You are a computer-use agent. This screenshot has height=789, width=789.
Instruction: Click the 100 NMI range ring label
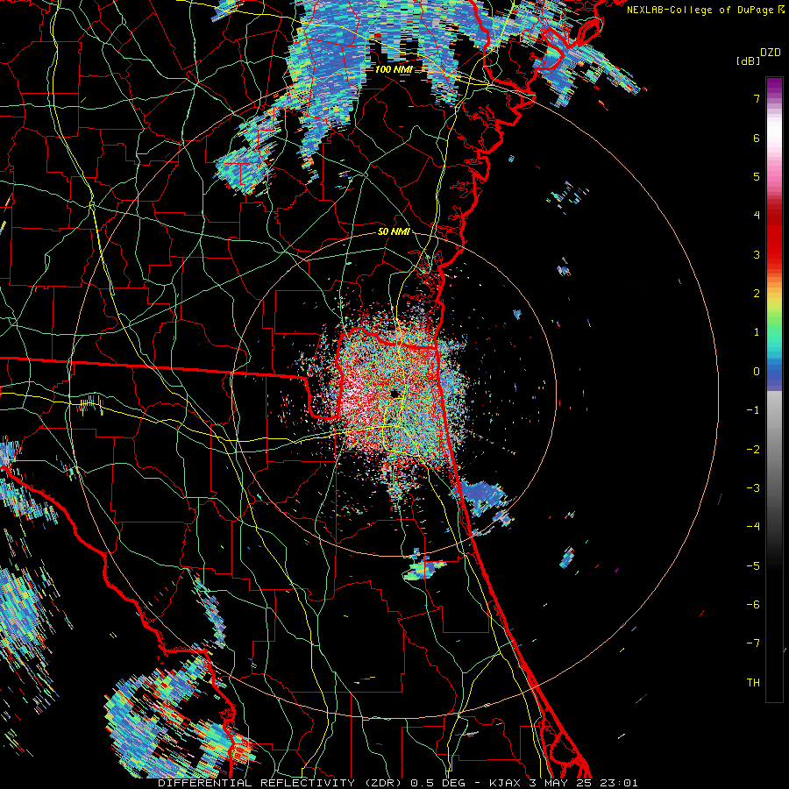coord(393,69)
